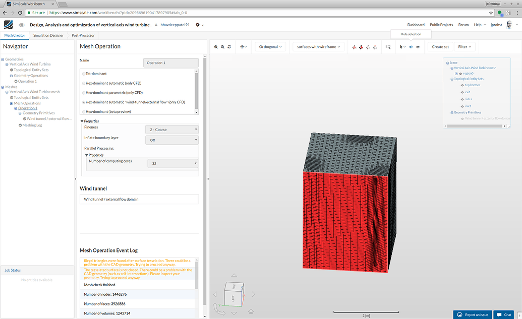Open the Orthogonal projection dropdown

point(270,46)
